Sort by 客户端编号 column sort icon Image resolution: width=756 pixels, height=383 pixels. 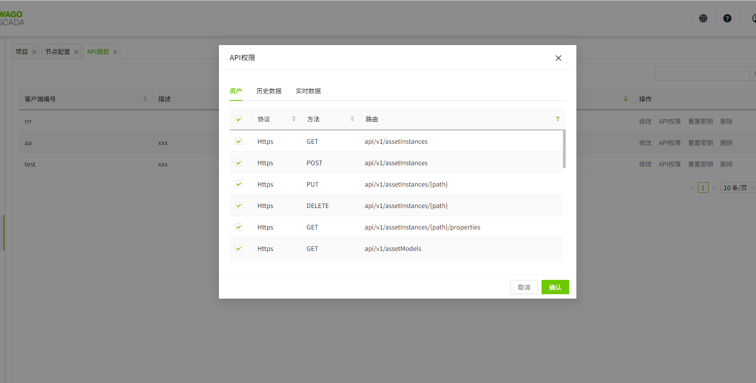145,99
